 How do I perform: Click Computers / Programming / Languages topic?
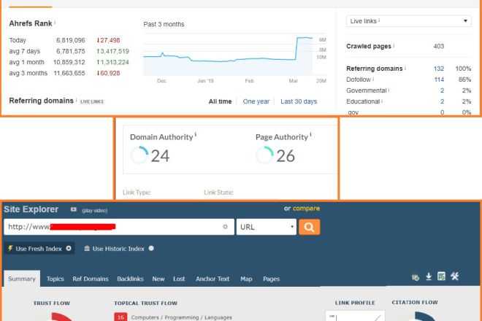181,317
